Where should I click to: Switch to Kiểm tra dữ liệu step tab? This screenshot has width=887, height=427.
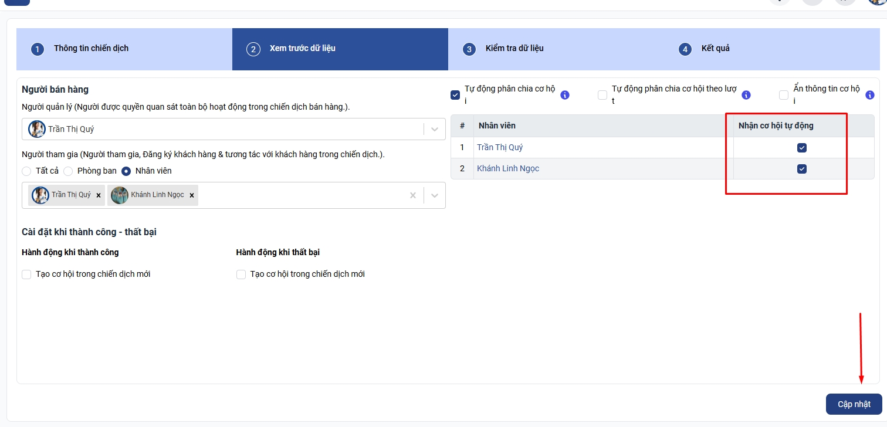514,49
